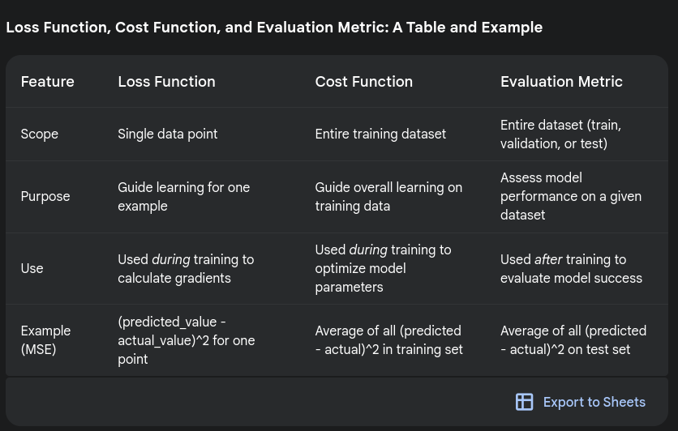Click the Scope row label
The height and width of the screenshot is (431, 678).
coord(40,134)
